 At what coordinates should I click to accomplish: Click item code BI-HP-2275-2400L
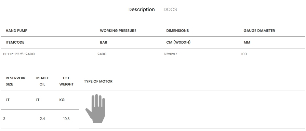(x=20, y=54)
